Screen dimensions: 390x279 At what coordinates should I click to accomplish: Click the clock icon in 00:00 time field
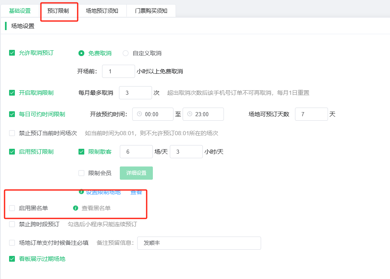coord(140,114)
